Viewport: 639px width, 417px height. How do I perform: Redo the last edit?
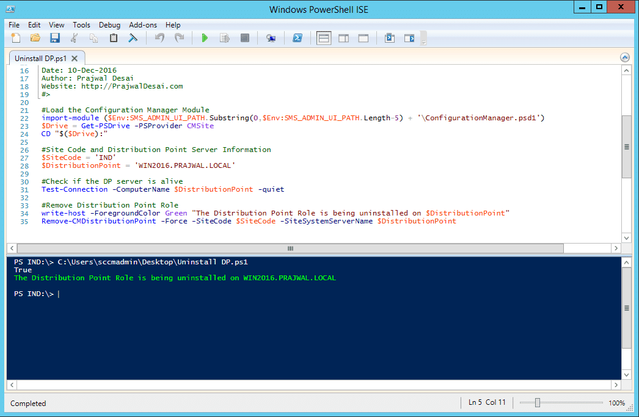point(180,38)
